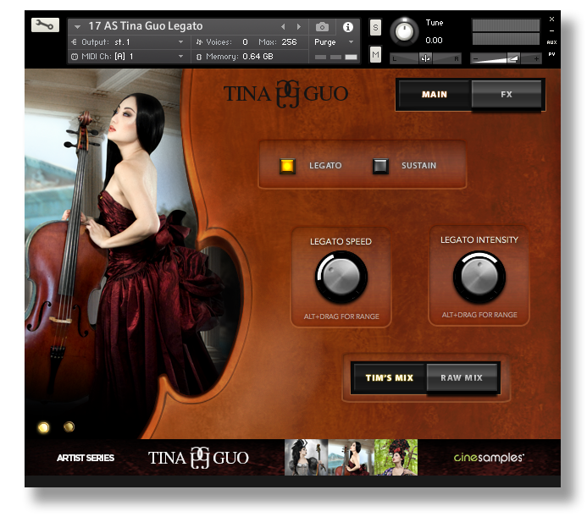Viewport: 587px width, 528px height.
Task: Open snapshot view camera icon
Action: 322,27
